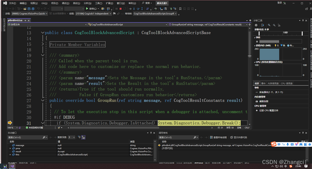This screenshot has height=169, width=312.
Task: Open the 线程 CogJob1 Independent dropdown
Action: pyautogui.click(x=93, y=14)
